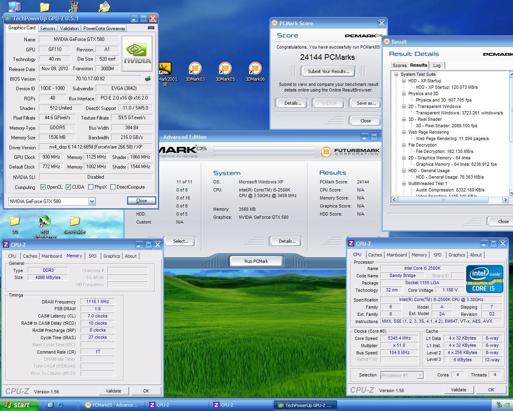Click OK in the CPU-Z CPU window

[x=491, y=390]
